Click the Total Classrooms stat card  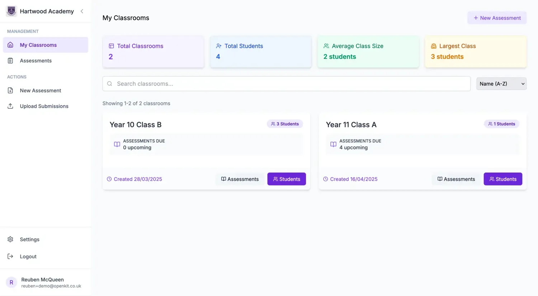pos(153,51)
